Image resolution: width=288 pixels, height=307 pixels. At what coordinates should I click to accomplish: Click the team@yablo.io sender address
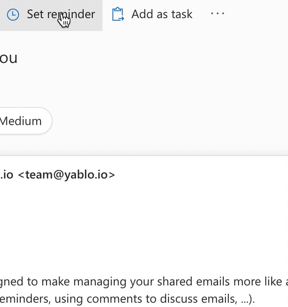70,175
